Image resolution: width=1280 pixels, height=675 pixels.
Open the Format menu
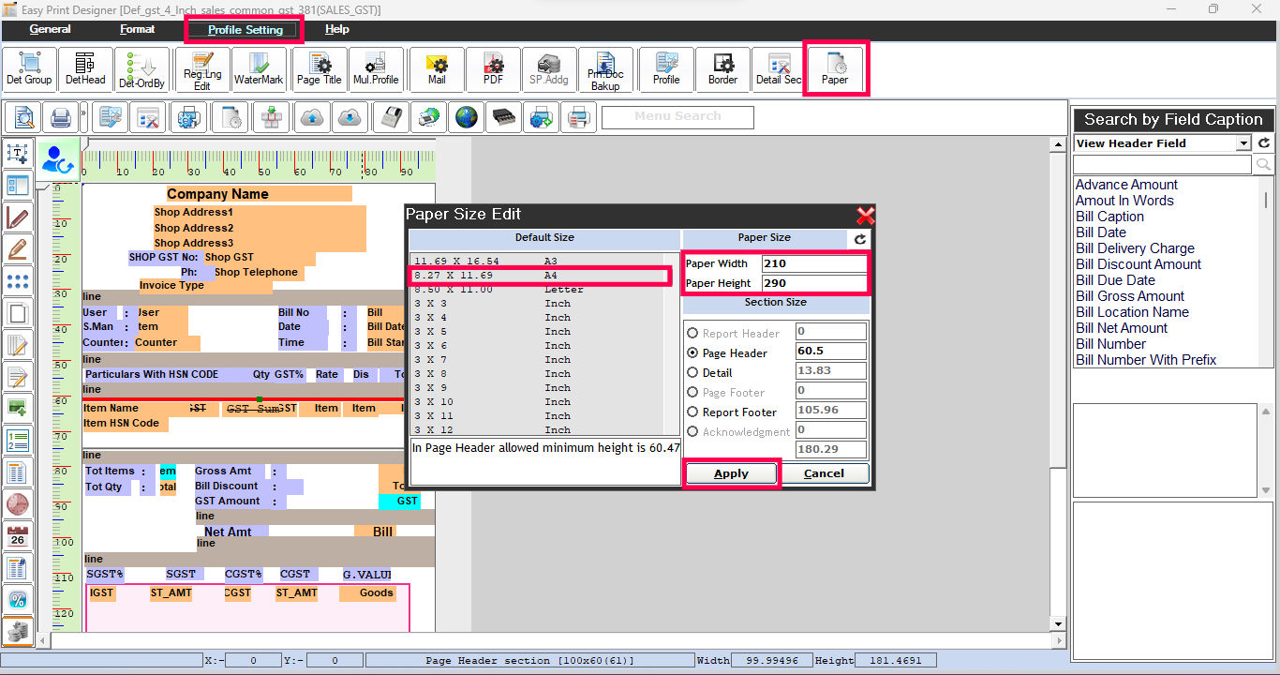pyautogui.click(x=137, y=30)
